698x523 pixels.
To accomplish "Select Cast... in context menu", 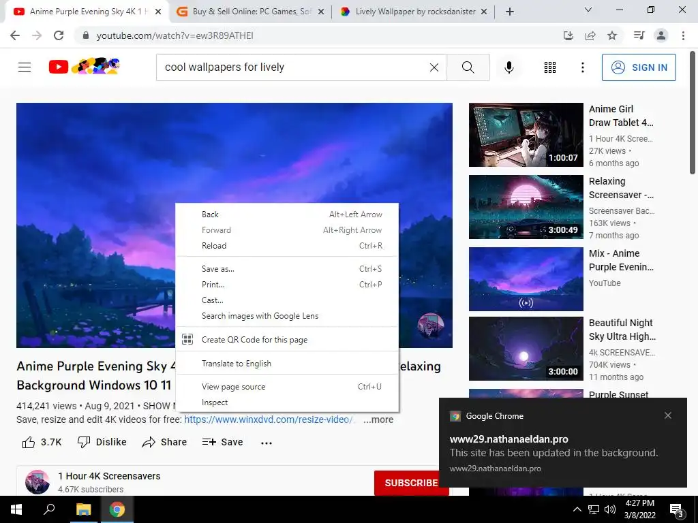I will 287,300.
